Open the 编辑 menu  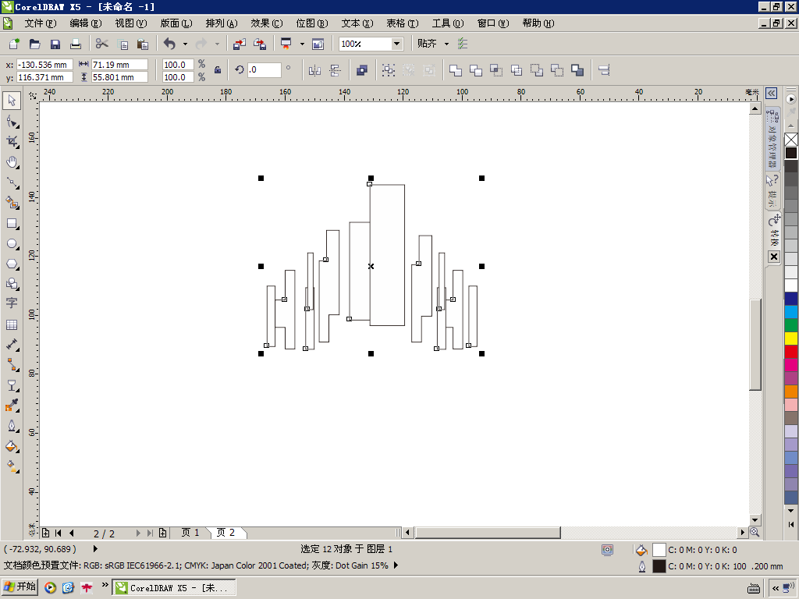[86, 23]
